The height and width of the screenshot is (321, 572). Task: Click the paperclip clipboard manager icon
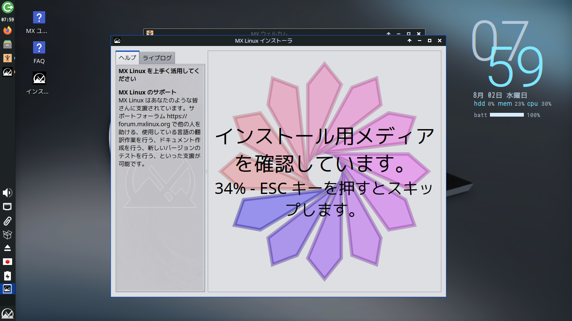point(8,221)
